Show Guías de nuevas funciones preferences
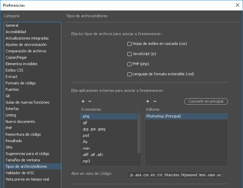Screen dimensions: 243x188 point(33,102)
